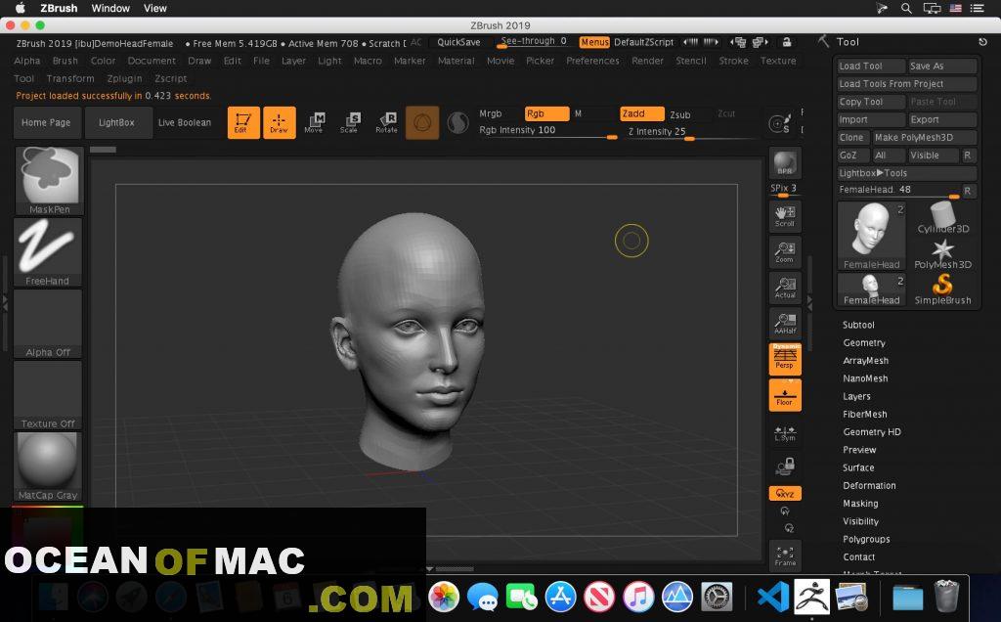1001x622 pixels.
Task: Adjust the FemaleHead 48 slider
Action: pyautogui.click(x=899, y=191)
